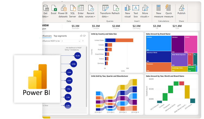
Task: Launch Transform data editor
Action: coord(105,11)
